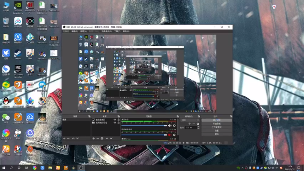Open Windows taskbar search magnifier
The width and height of the screenshot is (304, 171).
tap(11, 168)
